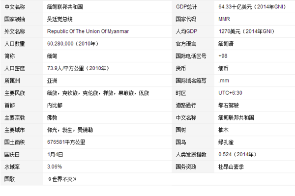Click the GDP总计 label
Image resolution: width=295 pixels, height=196 pixels.
tap(186, 7)
